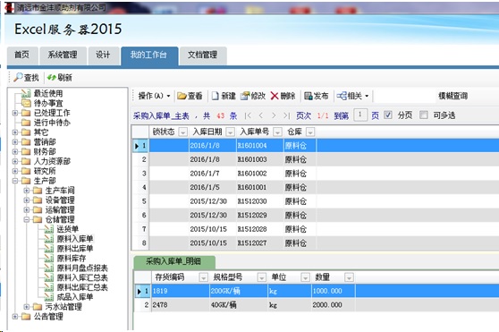Create a new record with 新建
Viewport: 499px width, 332px height.
point(216,96)
